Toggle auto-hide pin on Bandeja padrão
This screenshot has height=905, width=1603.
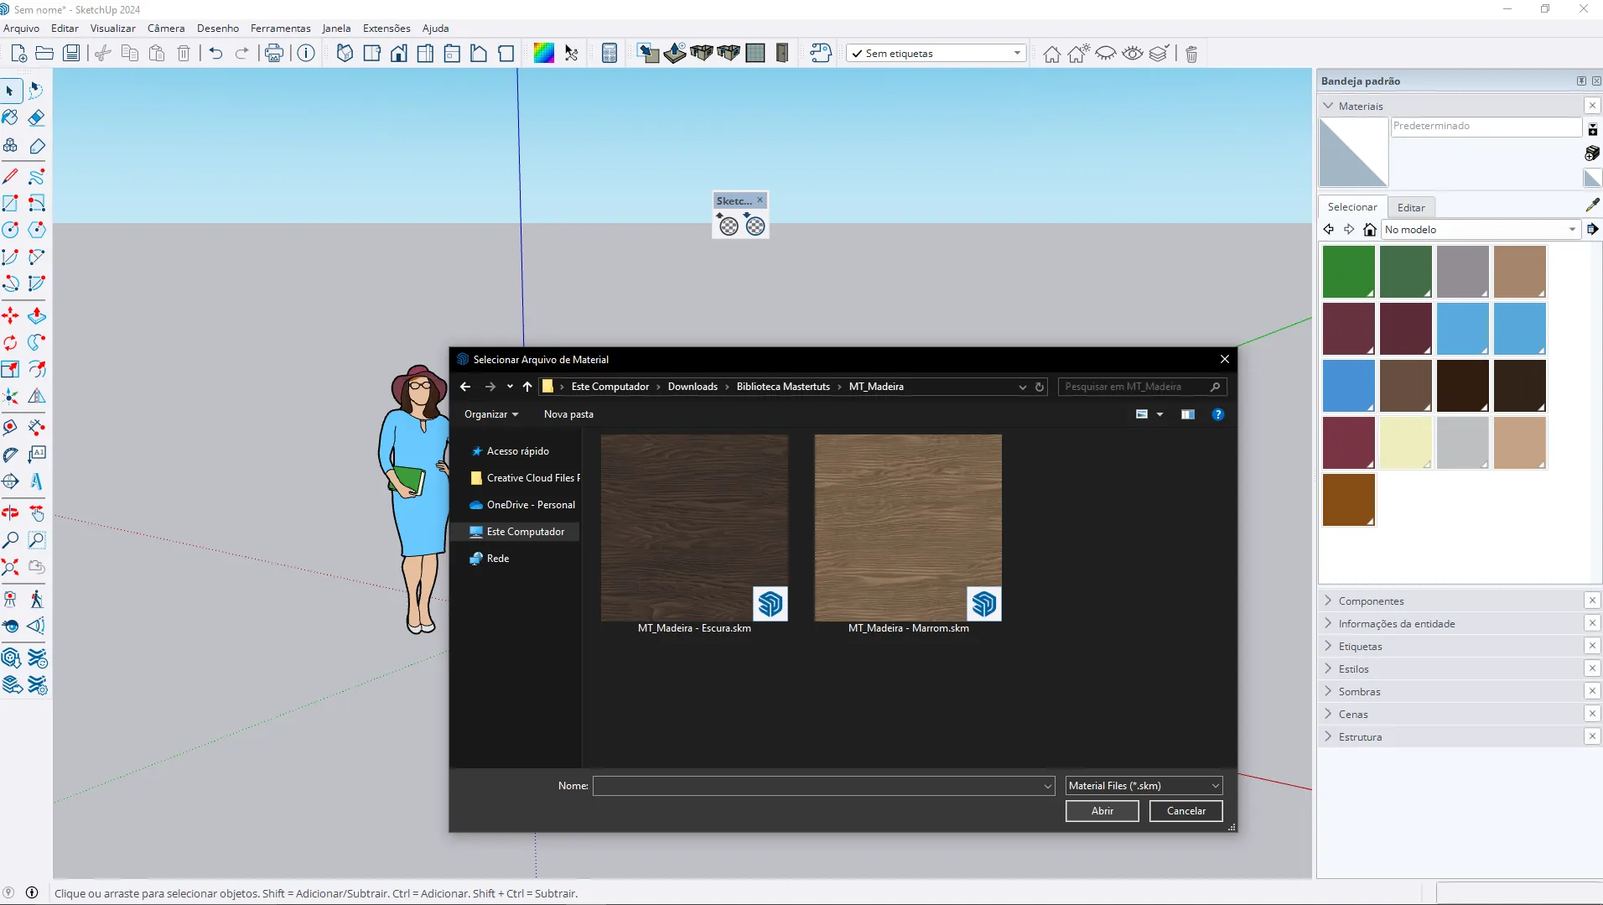coord(1581,81)
